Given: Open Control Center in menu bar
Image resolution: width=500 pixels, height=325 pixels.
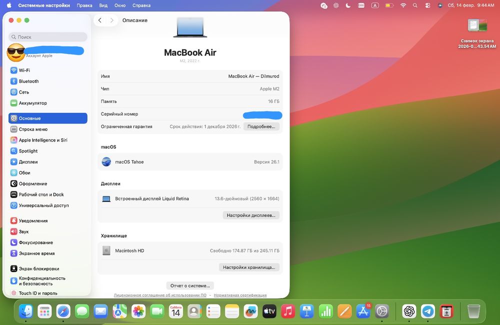Looking at the screenshot, I should tap(427, 5).
